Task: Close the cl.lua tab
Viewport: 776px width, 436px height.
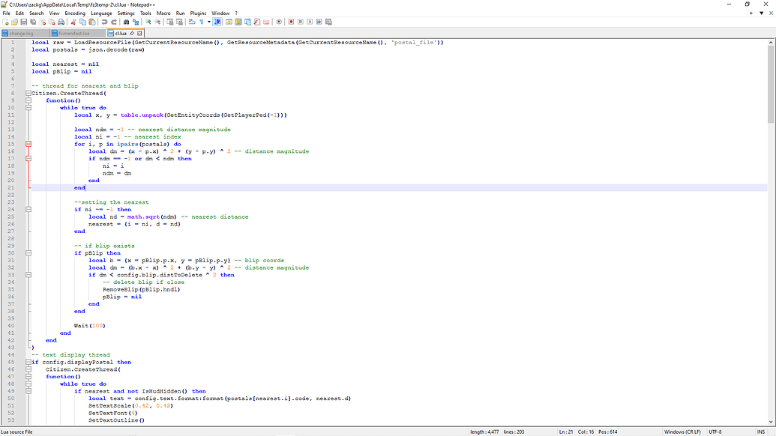Action: tap(140, 34)
